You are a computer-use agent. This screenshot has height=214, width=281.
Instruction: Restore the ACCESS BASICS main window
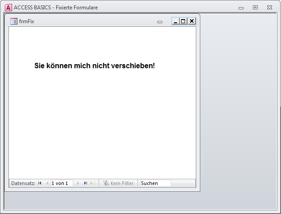point(255,7)
